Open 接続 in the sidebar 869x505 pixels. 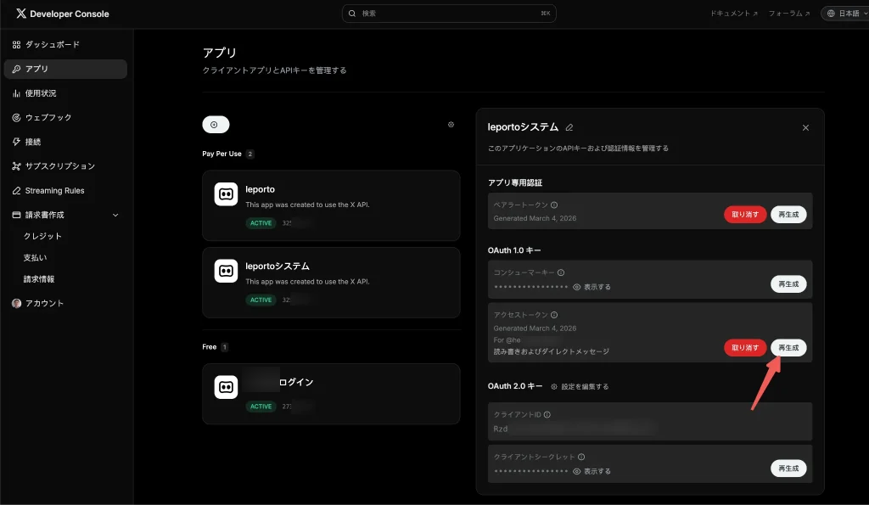coord(65,142)
